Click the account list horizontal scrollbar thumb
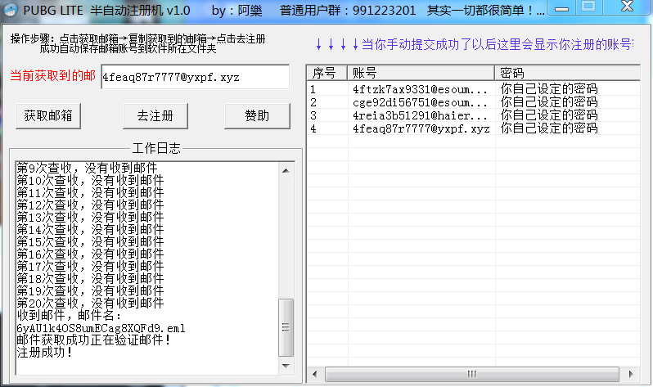 coord(472,374)
